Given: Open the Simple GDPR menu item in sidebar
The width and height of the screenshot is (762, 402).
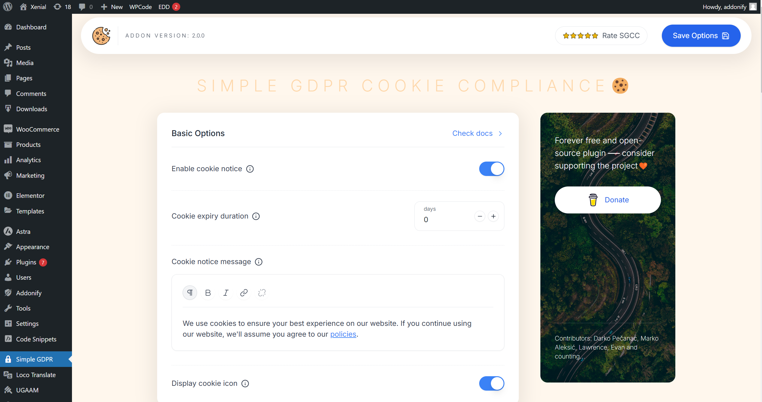Looking at the screenshot, I should pos(35,359).
